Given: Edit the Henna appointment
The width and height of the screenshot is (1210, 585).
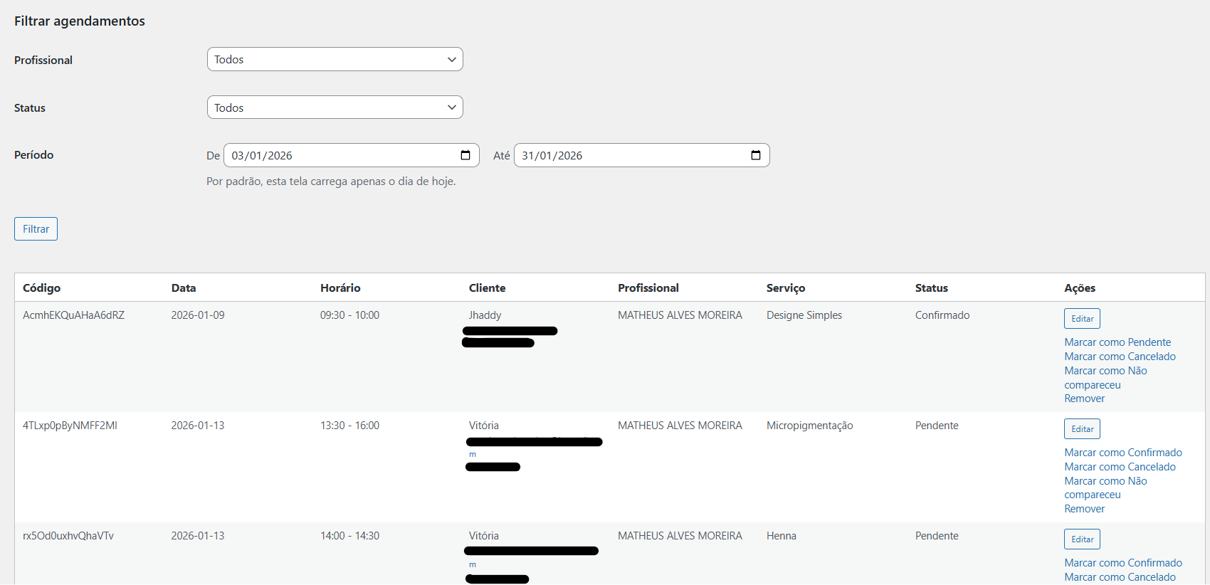Looking at the screenshot, I should pos(1082,539).
